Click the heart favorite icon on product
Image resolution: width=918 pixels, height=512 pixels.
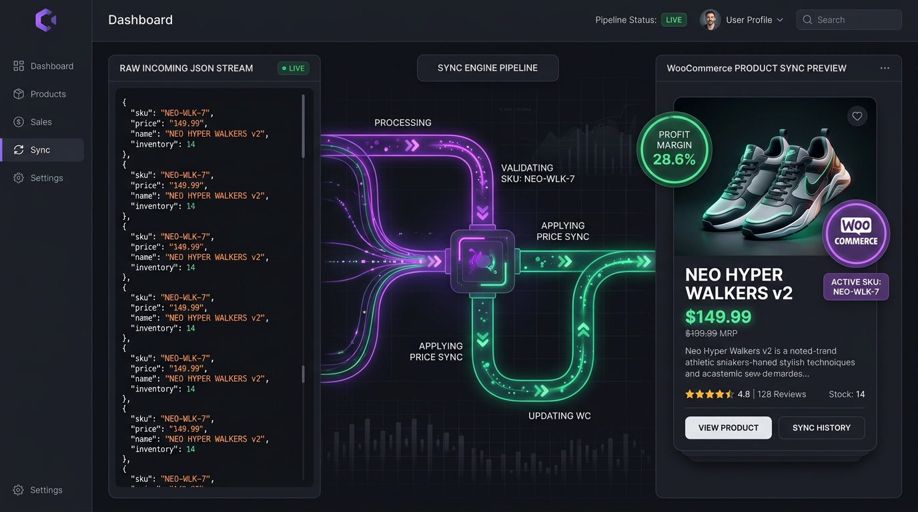coord(857,116)
